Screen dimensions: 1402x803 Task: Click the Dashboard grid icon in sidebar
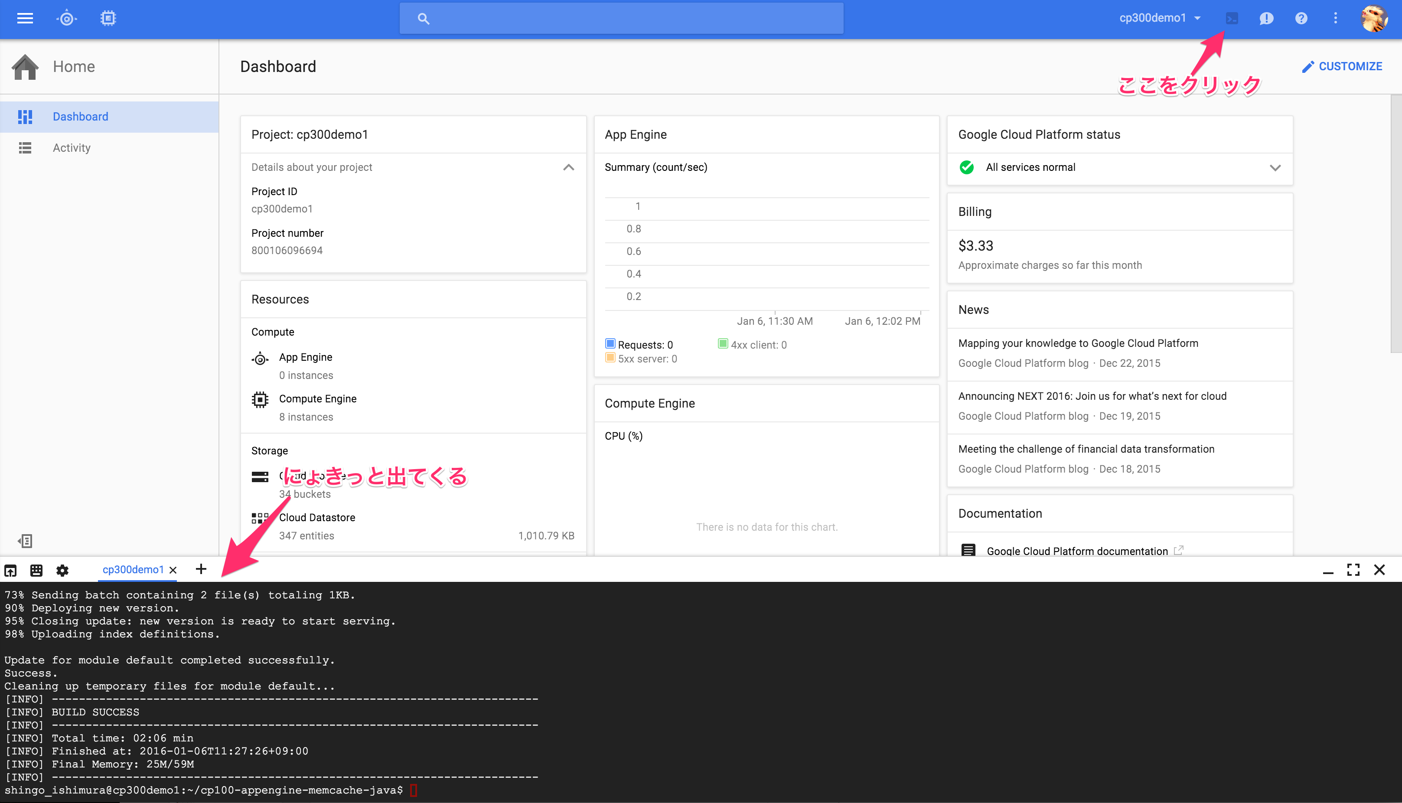25,117
